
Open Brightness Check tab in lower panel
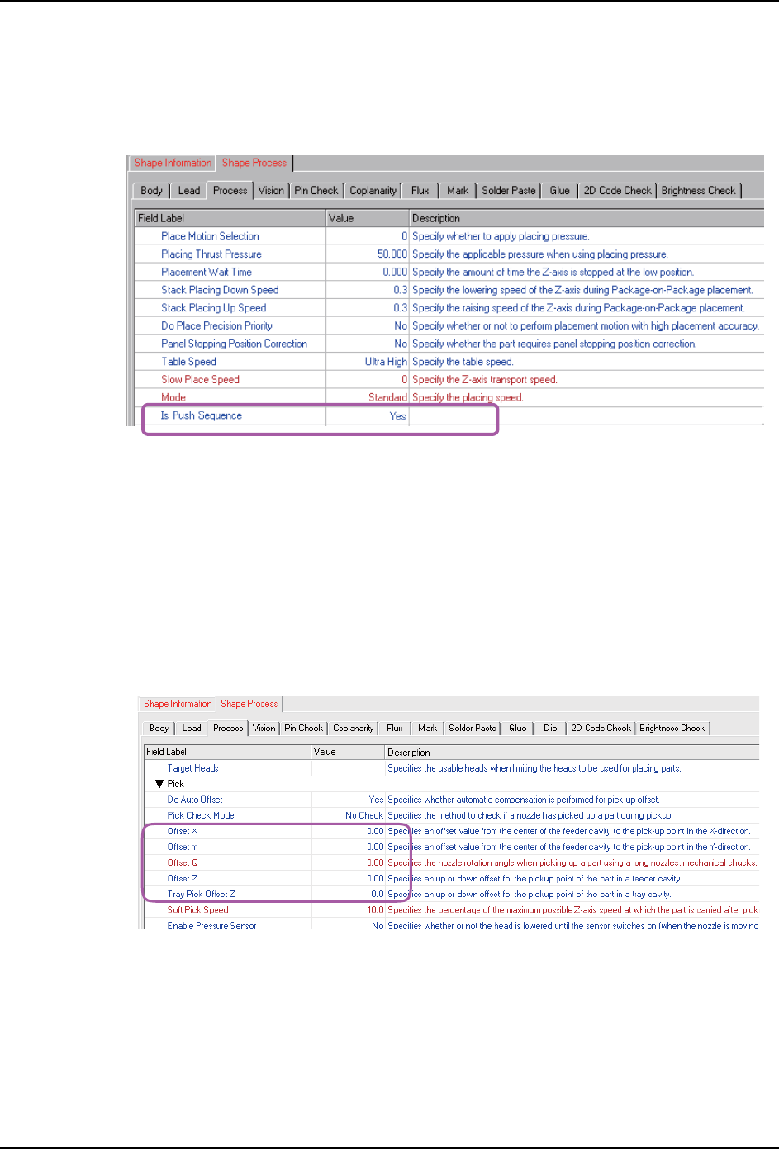point(672,729)
